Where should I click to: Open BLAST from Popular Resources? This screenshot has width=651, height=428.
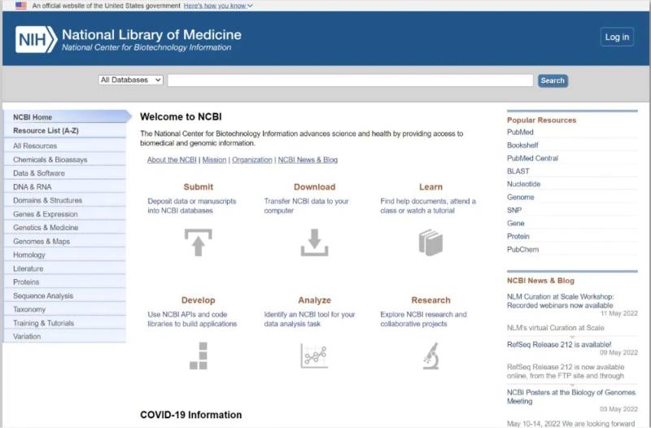518,171
